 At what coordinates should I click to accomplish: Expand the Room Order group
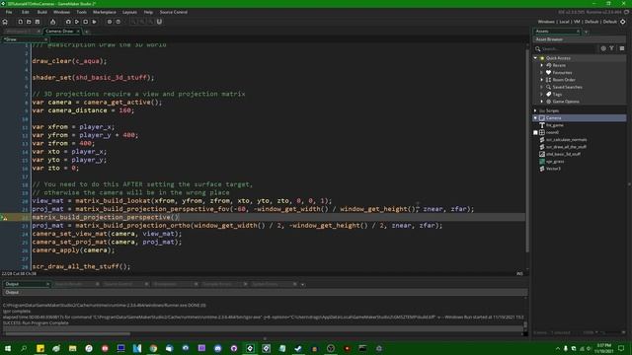(x=542, y=80)
